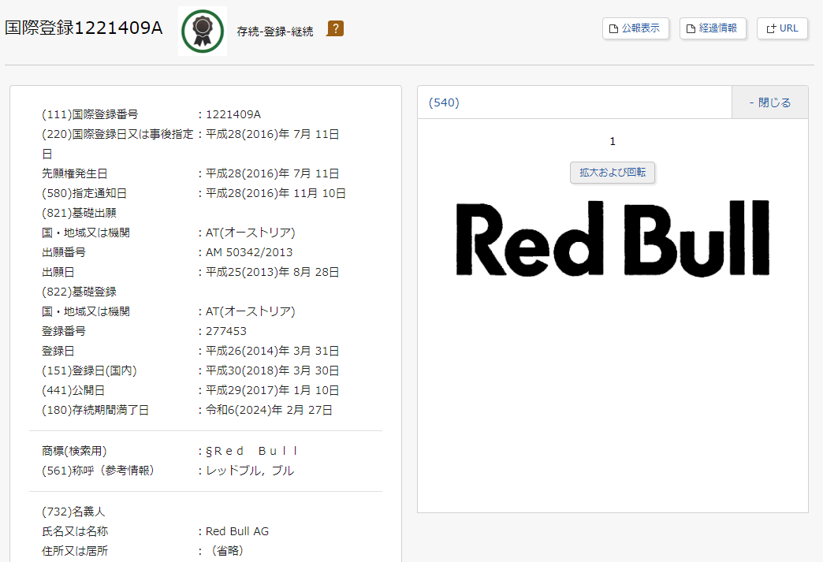Viewport: 823px width, 562px height.
Task: Click the (540) trademark section header
Action: 444,102
